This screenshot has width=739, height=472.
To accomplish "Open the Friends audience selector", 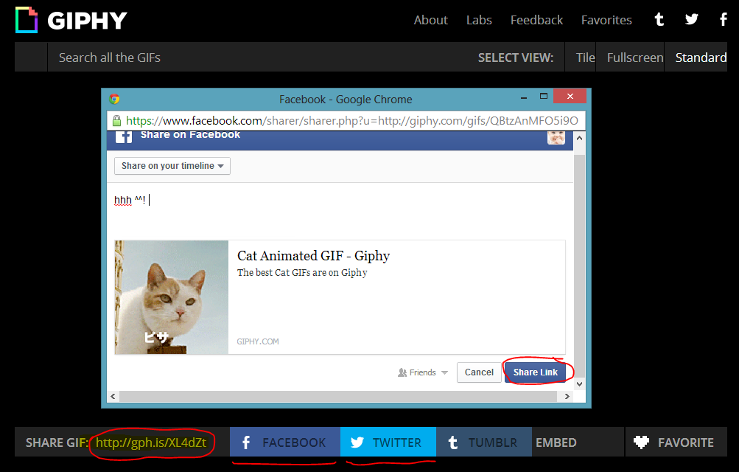I will point(423,372).
